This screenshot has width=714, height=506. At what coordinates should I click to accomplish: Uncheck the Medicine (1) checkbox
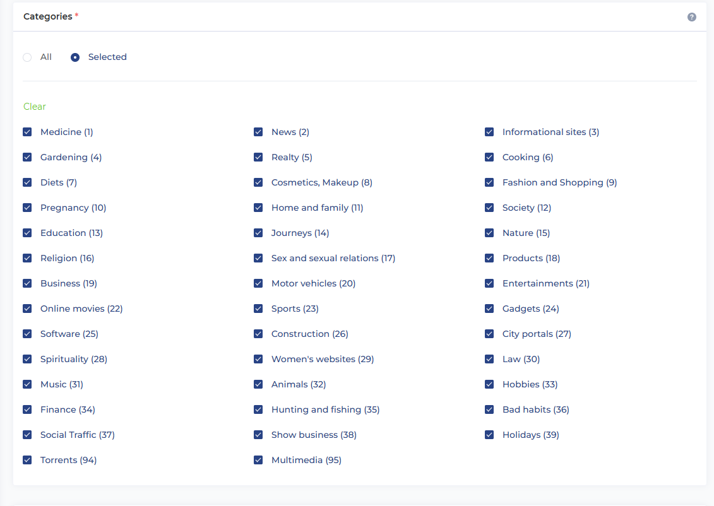point(27,132)
